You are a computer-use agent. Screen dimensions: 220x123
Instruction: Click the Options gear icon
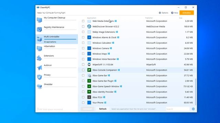pyautogui.click(x=160, y=13)
